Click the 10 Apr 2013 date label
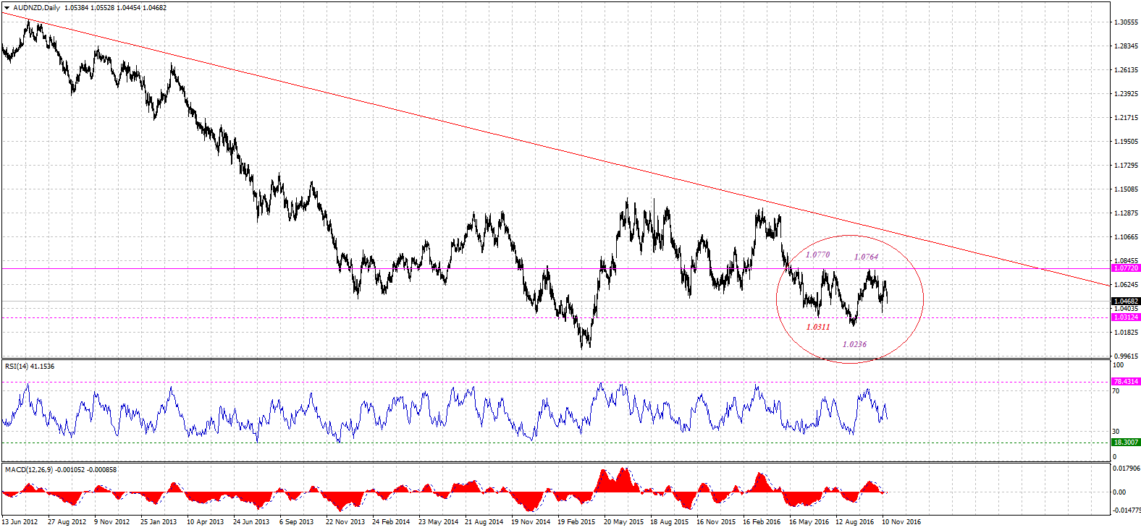1141x530 pixels. (205, 522)
